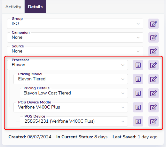The height and width of the screenshot is (147, 166).
Task: Click the In Current Status 8 days text
Action: [x=82, y=137]
